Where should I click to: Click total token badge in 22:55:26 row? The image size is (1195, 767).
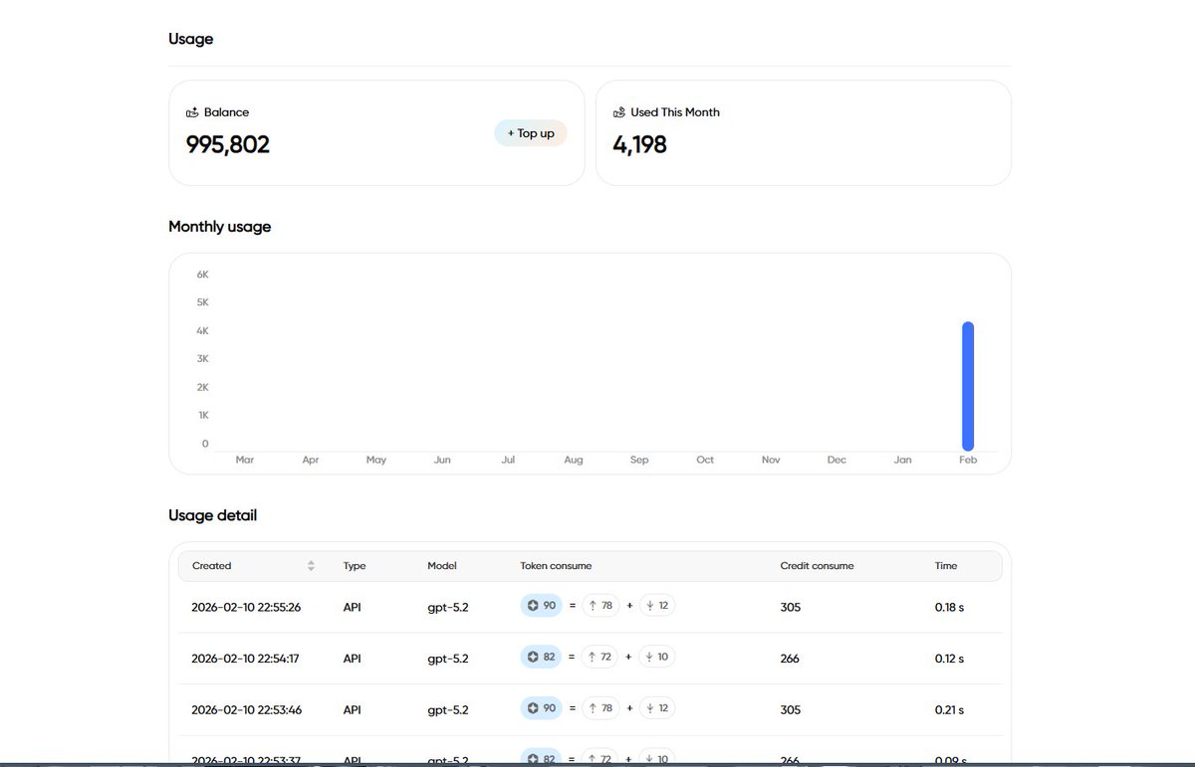[x=541, y=605]
